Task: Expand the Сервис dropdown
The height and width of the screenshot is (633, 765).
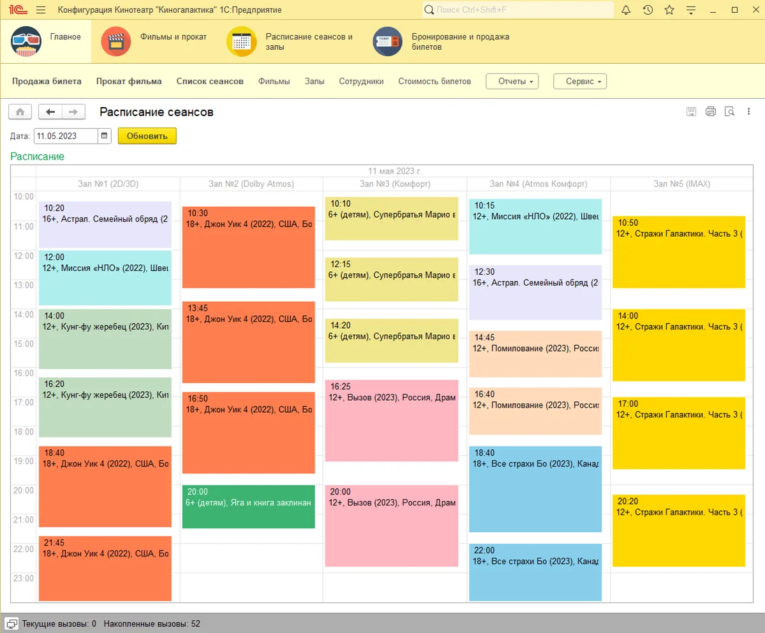Action: coord(580,82)
